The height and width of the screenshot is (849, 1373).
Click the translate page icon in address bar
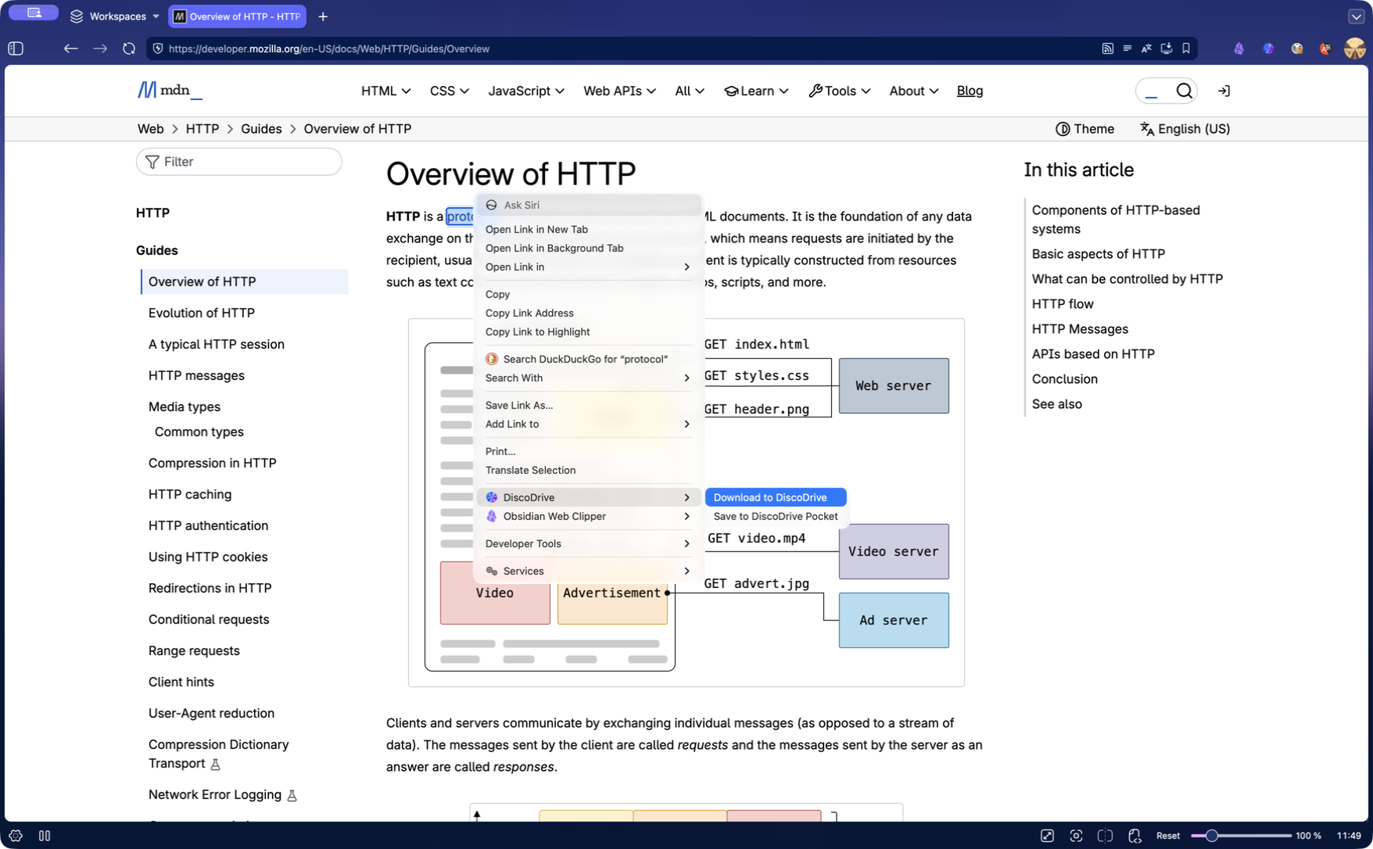pos(1146,48)
